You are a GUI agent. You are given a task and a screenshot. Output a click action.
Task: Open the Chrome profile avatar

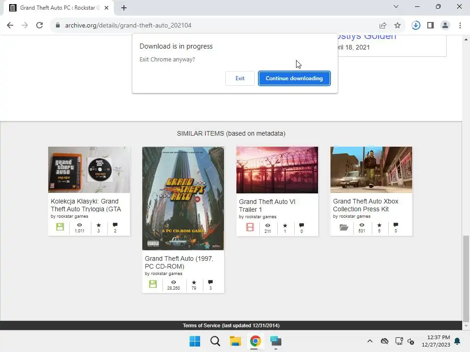445,26
